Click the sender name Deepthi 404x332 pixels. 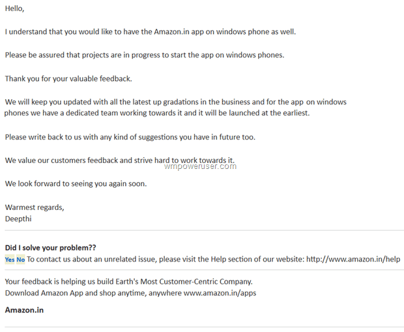(18, 219)
